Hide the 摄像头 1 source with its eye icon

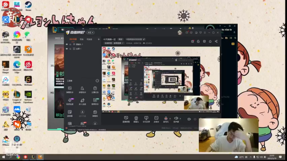point(67,44)
